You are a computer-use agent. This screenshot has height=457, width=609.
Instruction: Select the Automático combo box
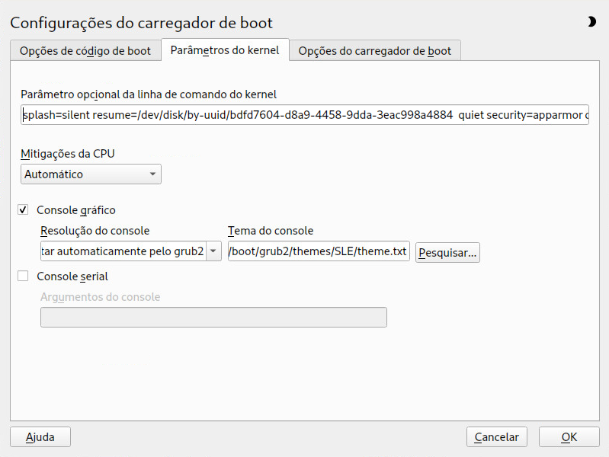(x=91, y=174)
